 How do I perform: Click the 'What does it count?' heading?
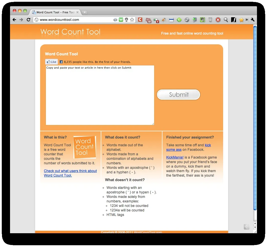pyautogui.click(x=123, y=137)
